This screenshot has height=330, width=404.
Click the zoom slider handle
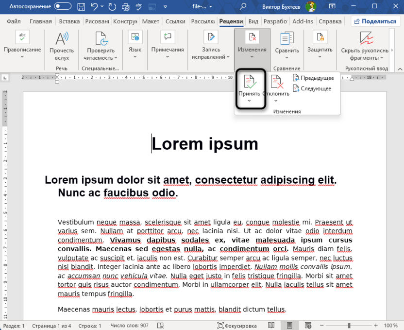349,326
